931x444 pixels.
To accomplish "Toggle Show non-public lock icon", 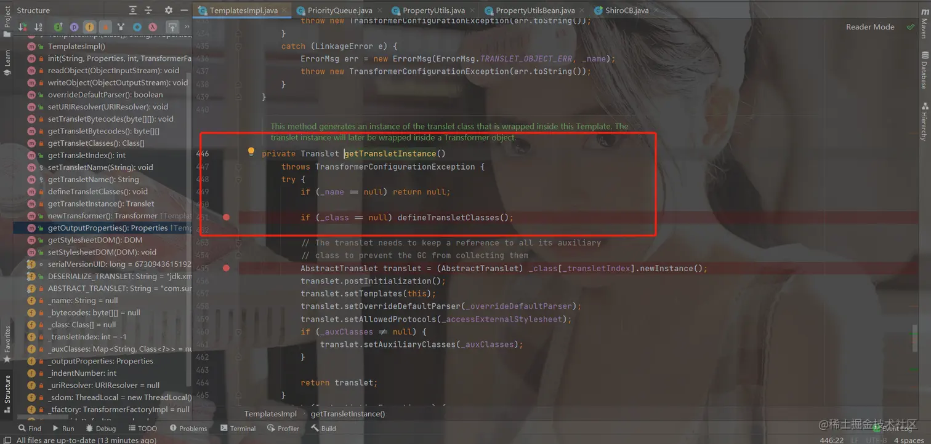I will coord(105,27).
